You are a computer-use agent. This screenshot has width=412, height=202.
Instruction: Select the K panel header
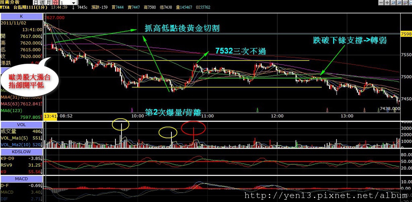pyautogui.click(x=22, y=16)
